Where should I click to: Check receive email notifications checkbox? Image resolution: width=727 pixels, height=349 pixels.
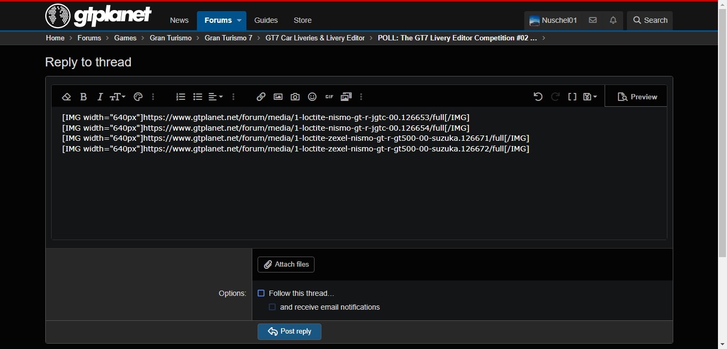(272, 307)
